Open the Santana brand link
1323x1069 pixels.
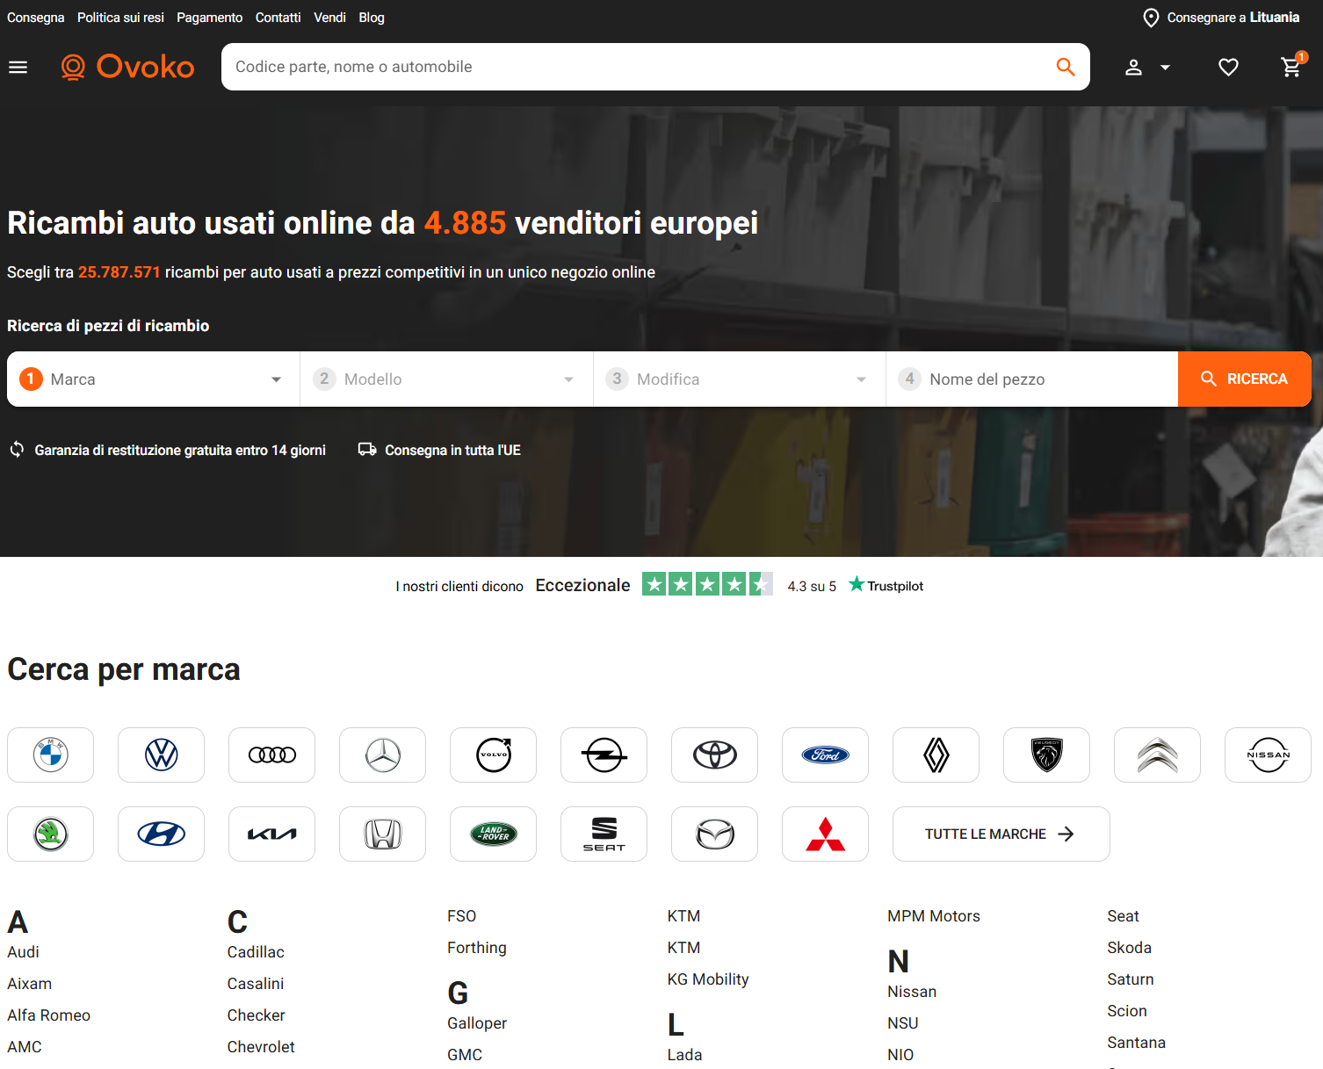click(1137, 1043)
